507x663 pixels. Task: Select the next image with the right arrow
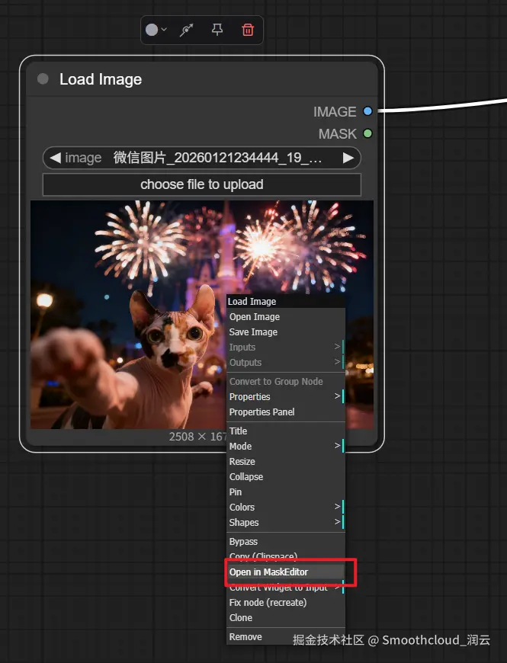pyautogui.click(x=348, y=158)
